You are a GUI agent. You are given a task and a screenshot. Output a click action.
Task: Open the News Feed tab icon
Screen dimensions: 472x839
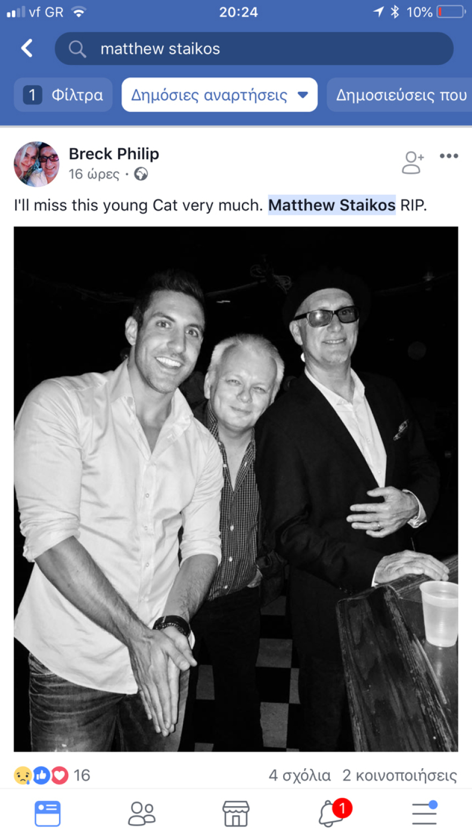(48, 813)
